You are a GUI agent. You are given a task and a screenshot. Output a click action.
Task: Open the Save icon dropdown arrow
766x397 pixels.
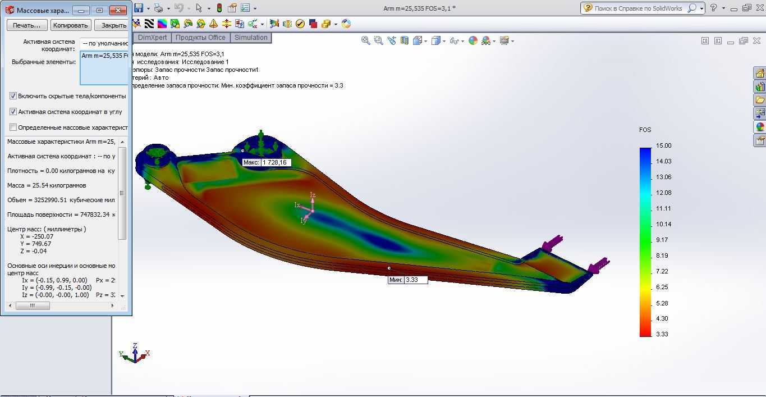click(x=148, y=8)
